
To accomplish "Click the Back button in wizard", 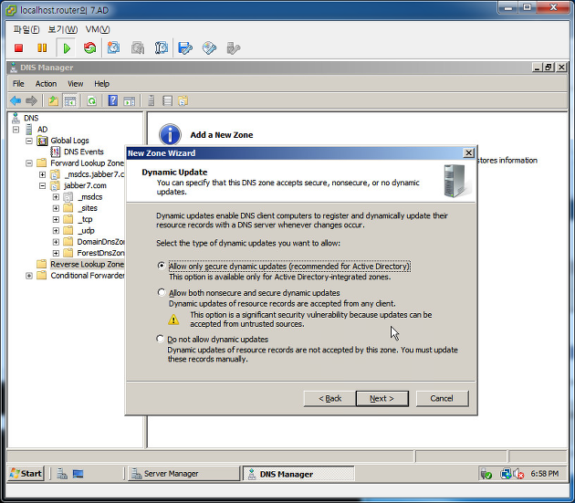I will click(x=329, y=398).
